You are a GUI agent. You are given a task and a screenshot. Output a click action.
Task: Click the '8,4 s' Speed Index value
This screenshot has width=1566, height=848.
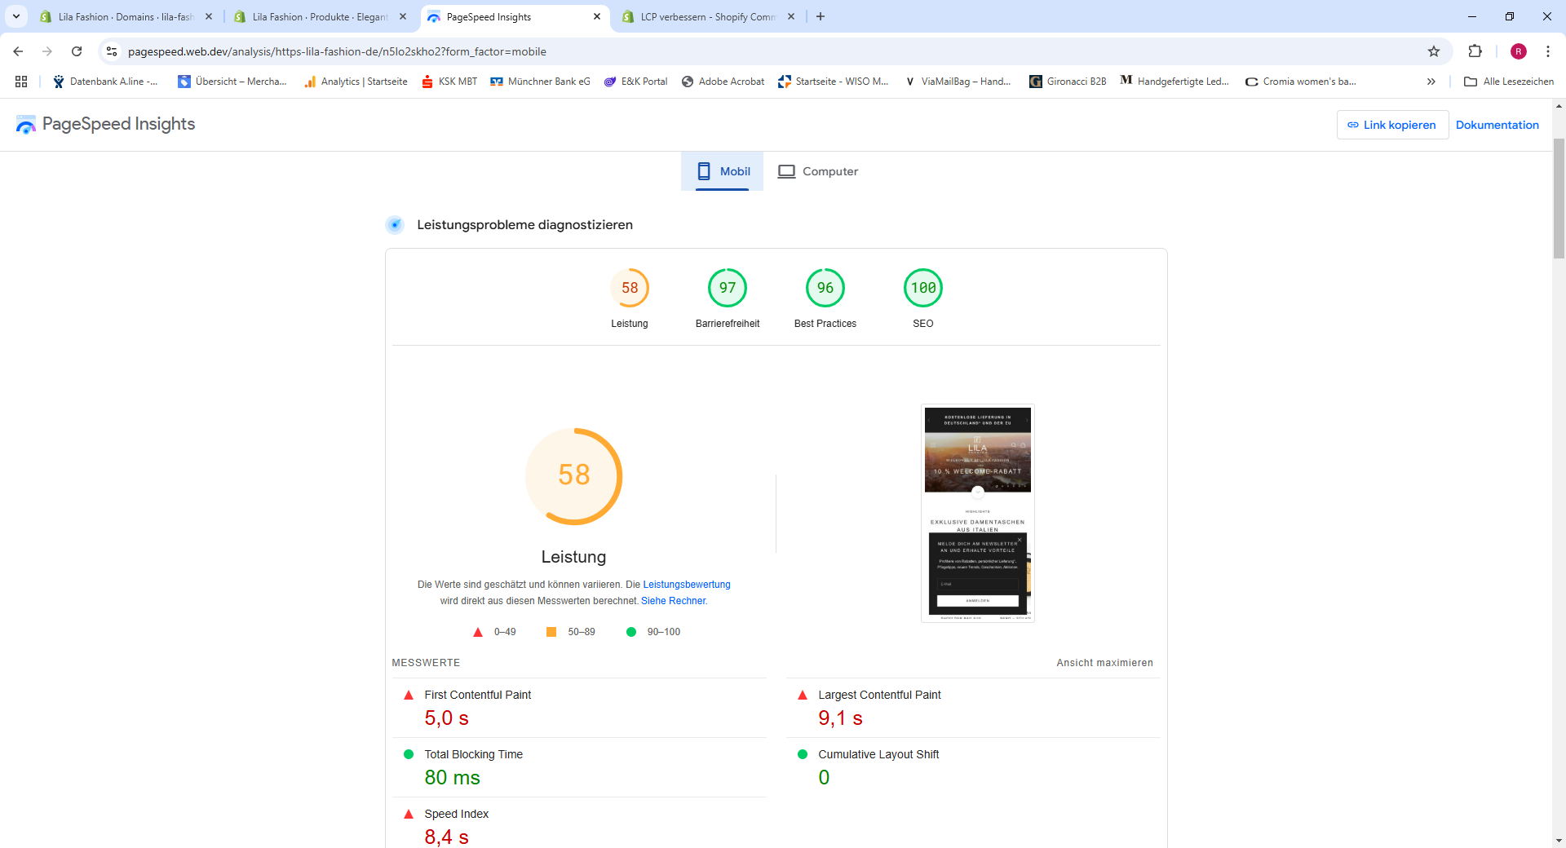(x=447, y=837)
